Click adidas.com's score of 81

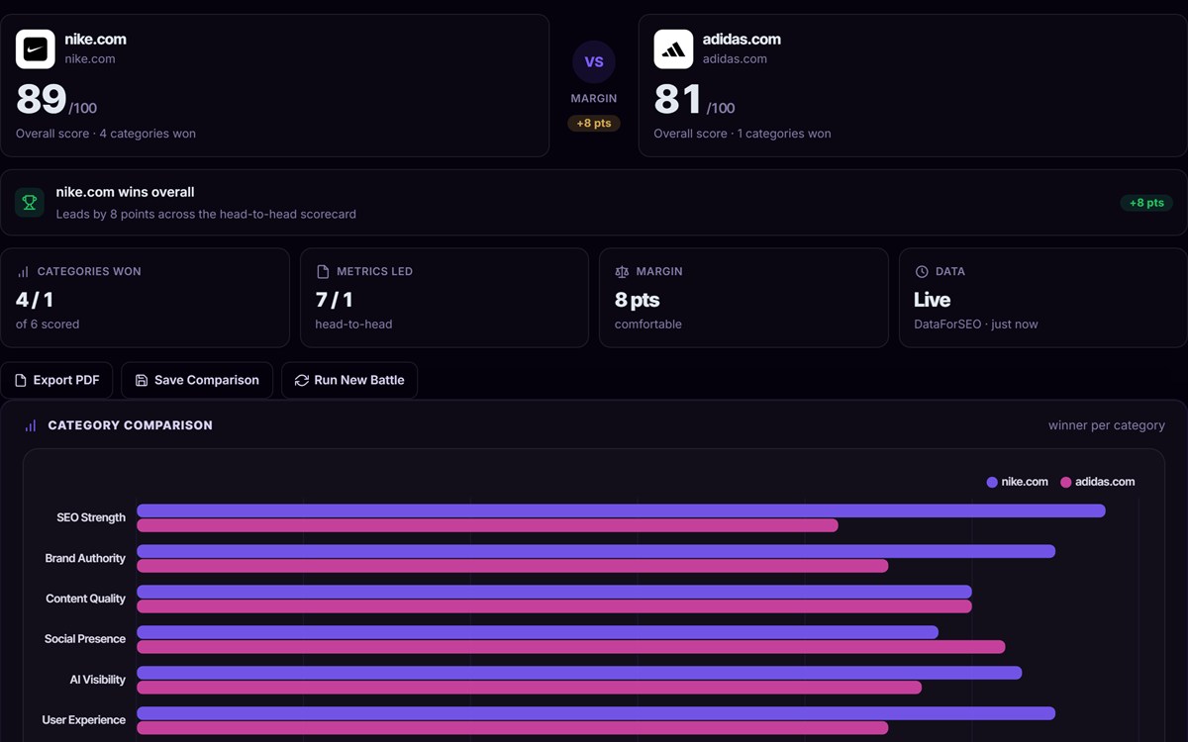(678, 100)
